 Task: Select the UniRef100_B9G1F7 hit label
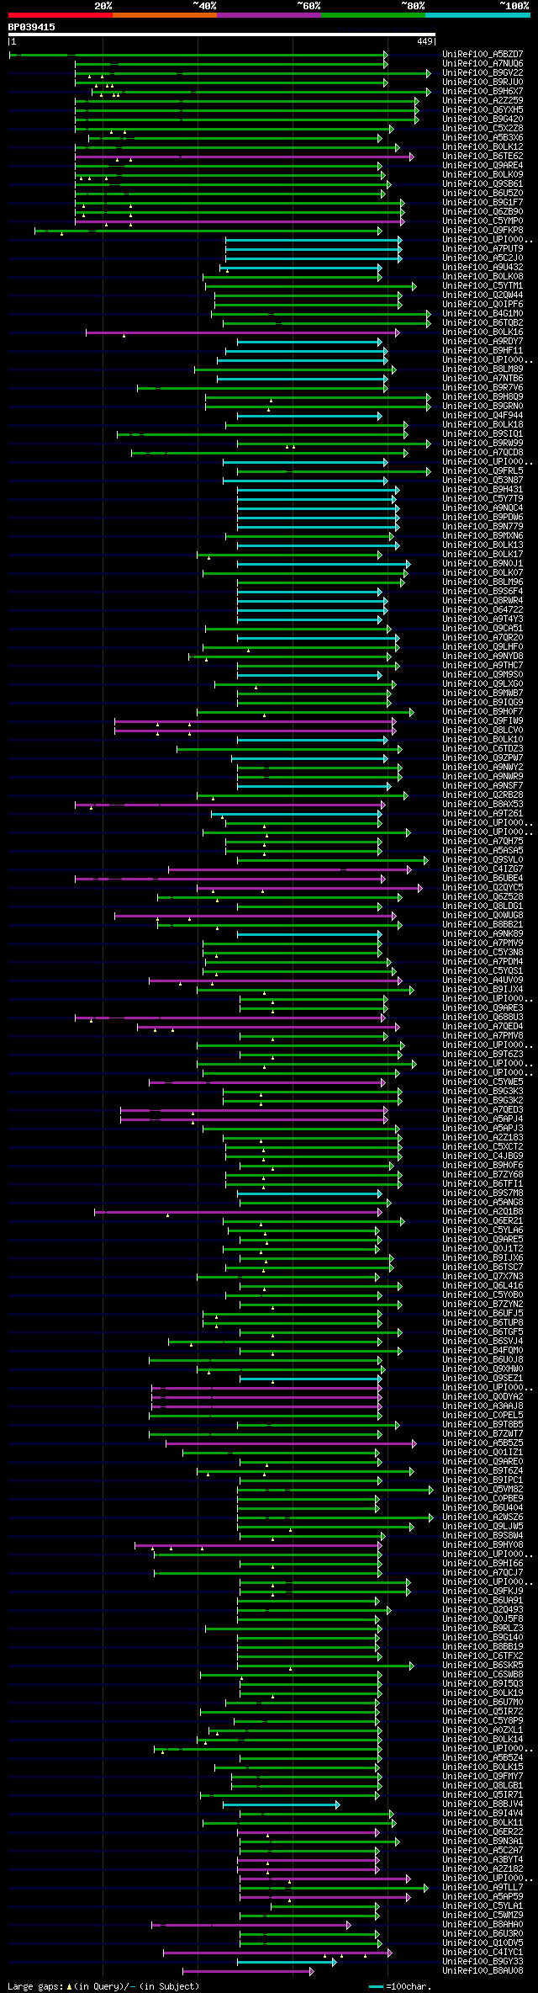(483, 202)
